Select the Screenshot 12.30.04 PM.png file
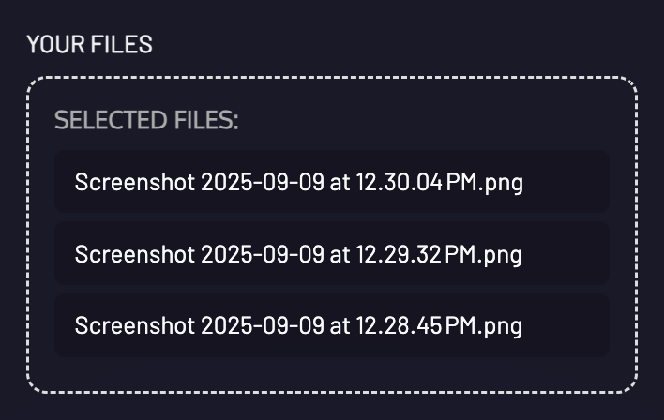 click(x=298, y=182)
